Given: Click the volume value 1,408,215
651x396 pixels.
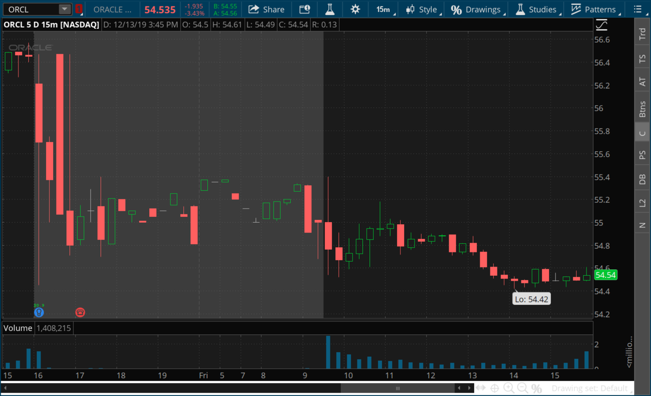Looking at the screenshot, I should 54,328.
